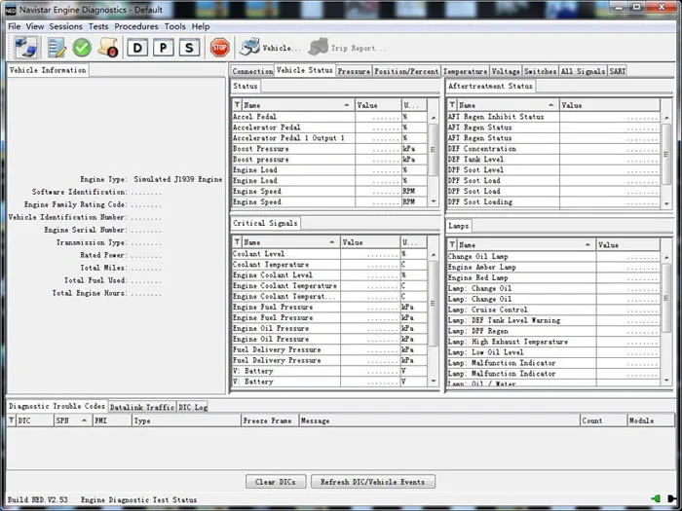Sort Status table by Name column
Image resolution: width=682 pixels, height=511 pixels.
click(297, 105)
